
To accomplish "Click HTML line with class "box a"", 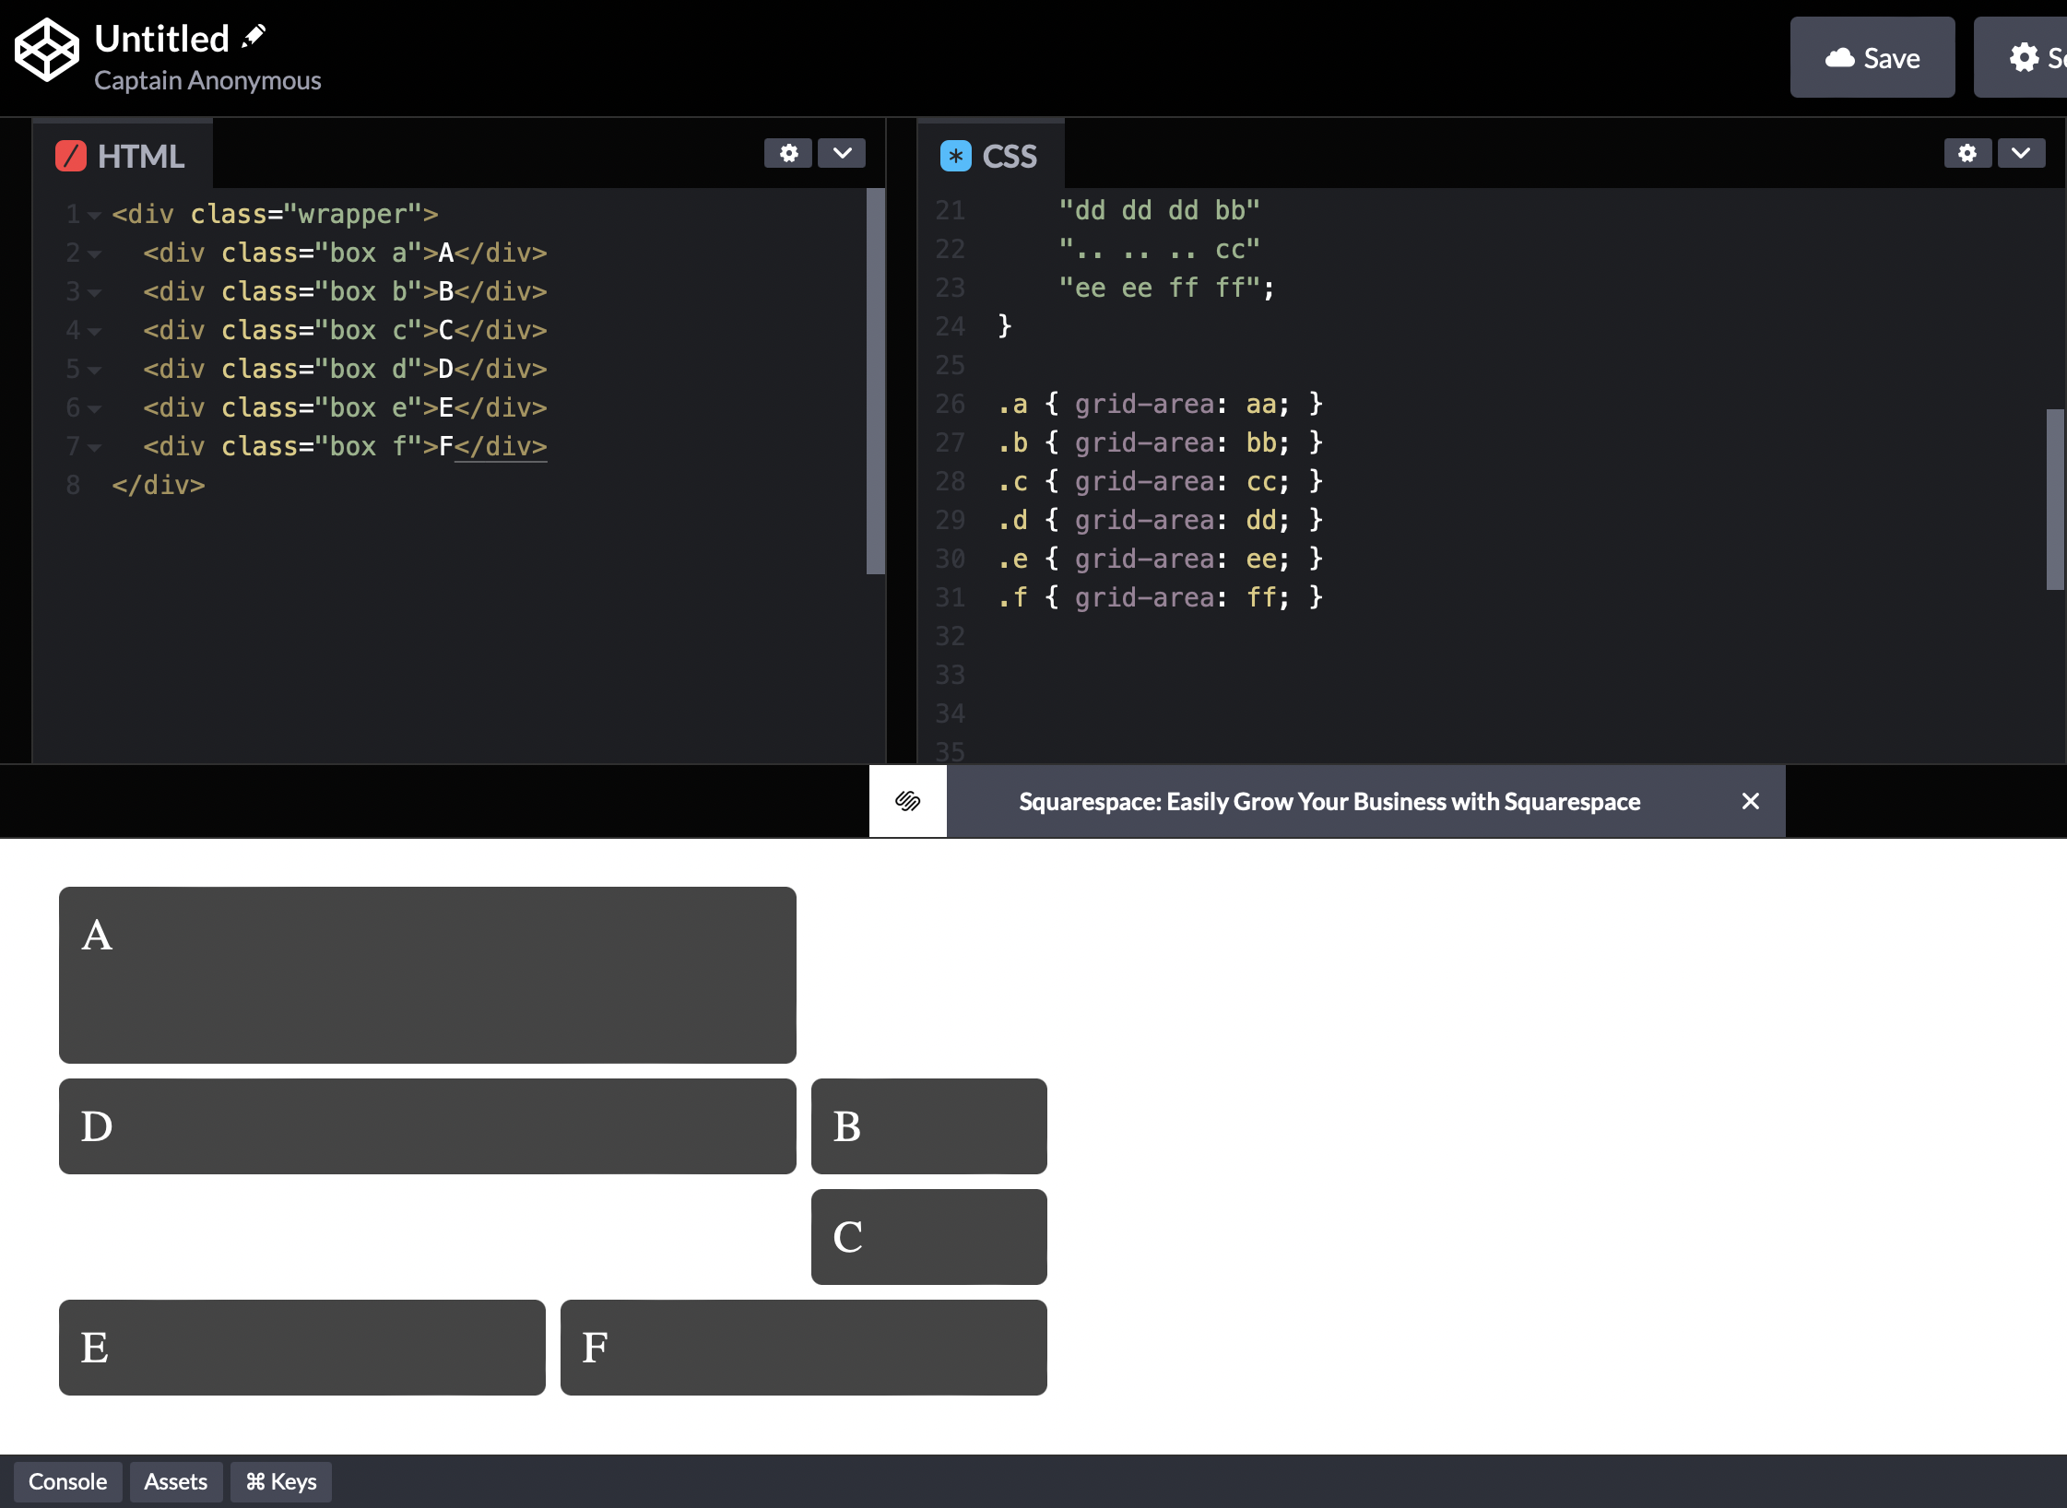I will [345, 253].
